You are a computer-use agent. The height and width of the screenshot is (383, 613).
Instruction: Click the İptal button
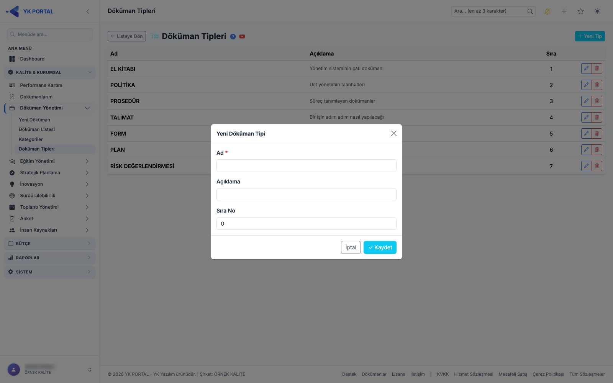tap(351, 247)
